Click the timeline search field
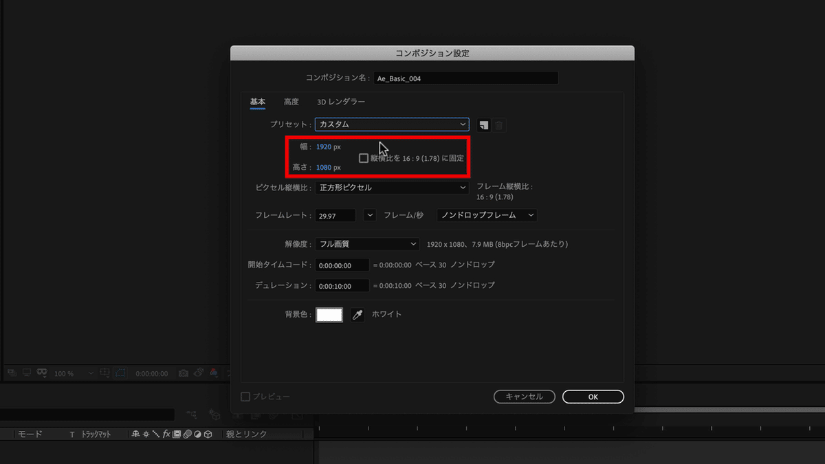The height and width of the screenshot is (464, 825). pos(87,415)
